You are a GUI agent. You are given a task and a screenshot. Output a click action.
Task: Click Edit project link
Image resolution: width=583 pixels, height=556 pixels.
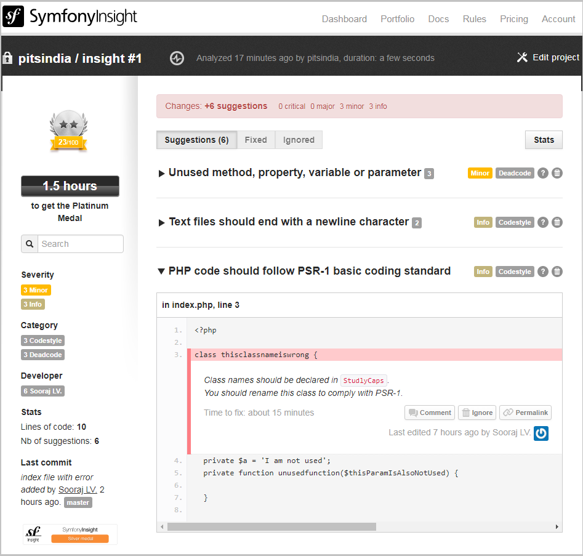(x=556, y=57)
